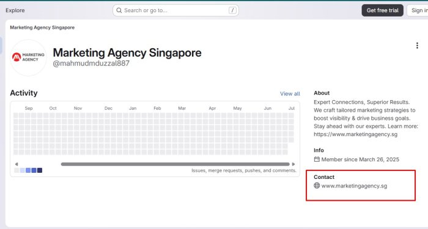Click the calendar icon beside Member since
This screenshot has width=428, height=229.
[x=317, y=159]
